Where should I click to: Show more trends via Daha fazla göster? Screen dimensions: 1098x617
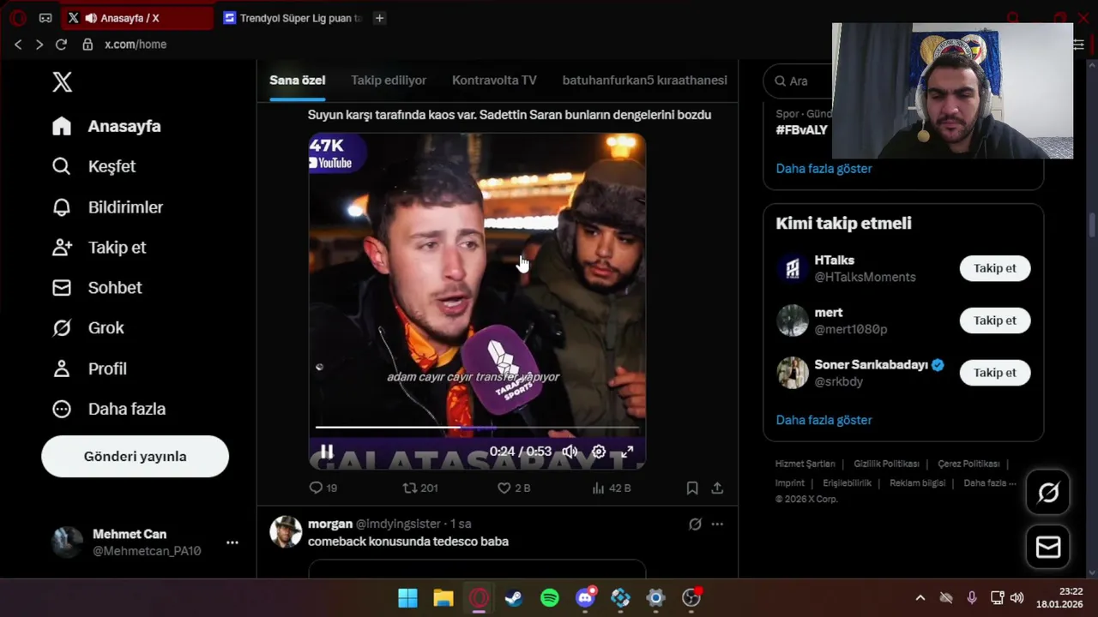pos(823,169)
